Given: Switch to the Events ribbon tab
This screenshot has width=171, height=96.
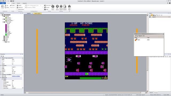Looking at the screenshot, I should pyautogui.click(x=18, y=3).
